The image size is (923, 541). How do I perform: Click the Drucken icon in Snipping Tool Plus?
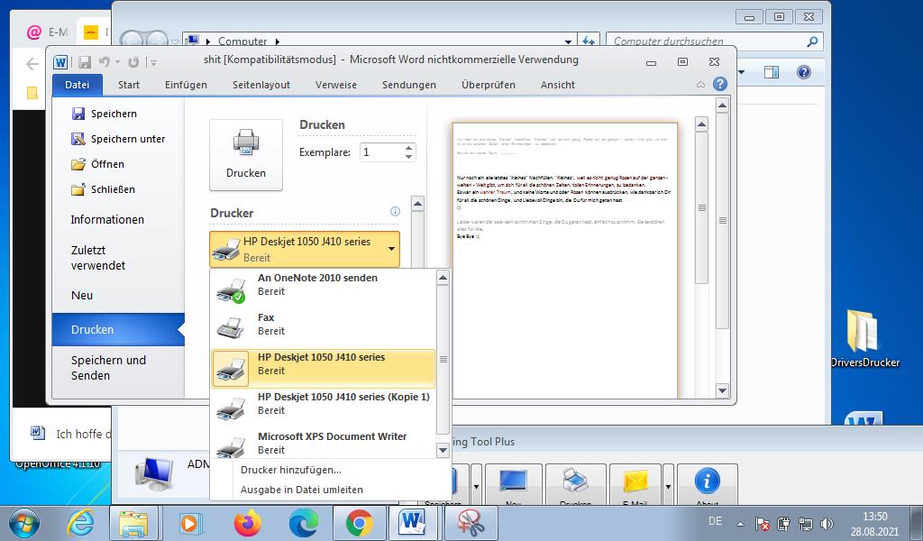[x=576, y=485]
